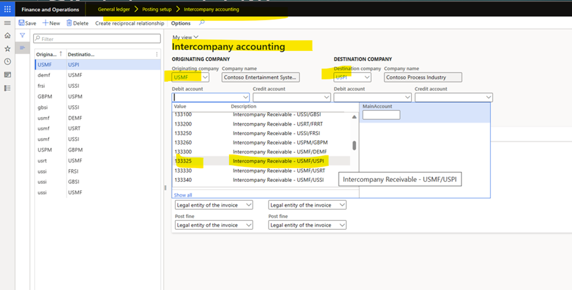Click Create reciprocal relationship
This screenshot has height=290, width=572.
click(130, 23)
